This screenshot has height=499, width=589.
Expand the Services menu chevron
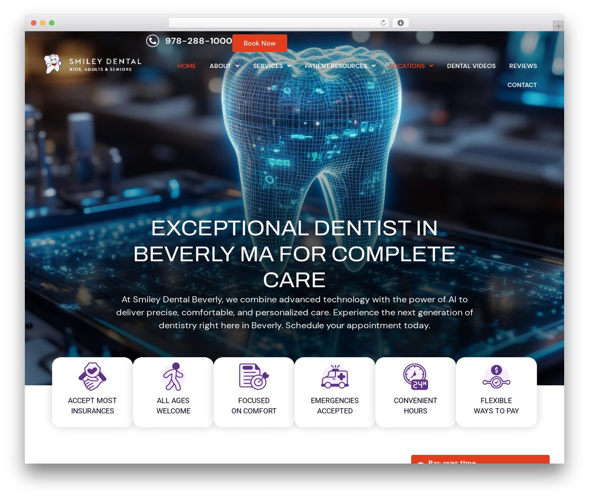pyautogui.click(x=289, y=66)
